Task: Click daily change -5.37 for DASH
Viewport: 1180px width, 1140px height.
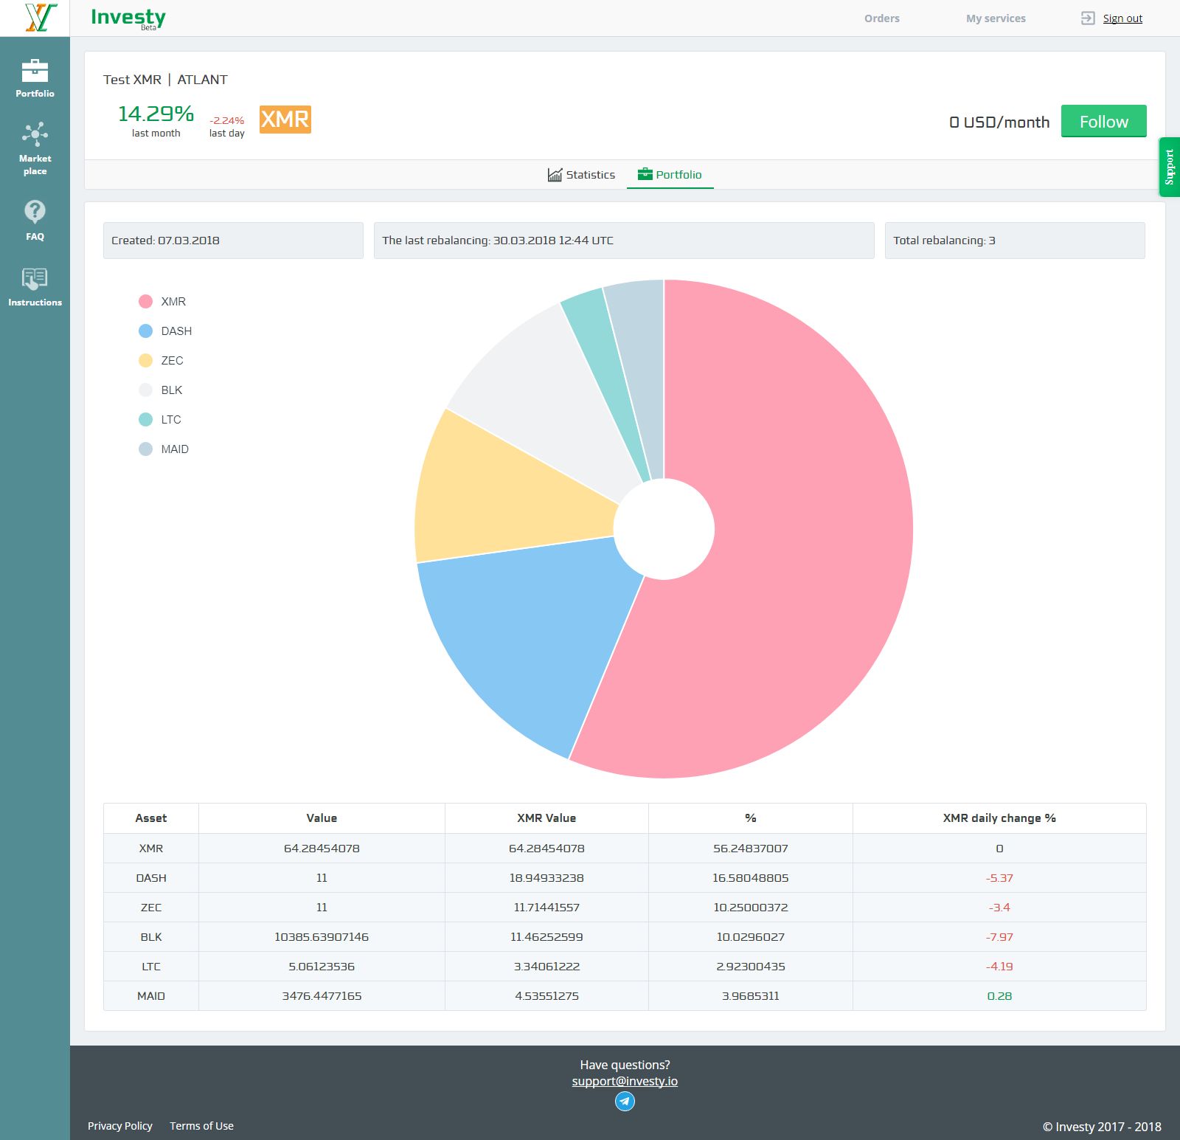Action: 999,878
